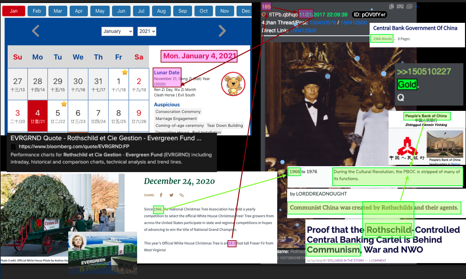Open the image gallery icon above the Q post
Image resolution: width=466 pixels, height=279 pixels.
(409, 6)
